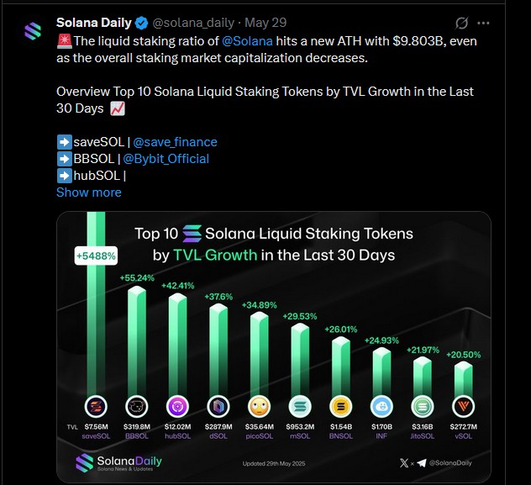Click the picoSOL yellow face icon

(260, 407)
